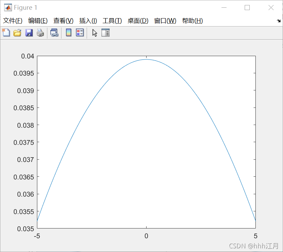This screenshot has height=252, width=283.
Task: Select the Edit Plot arrow tool
Action: (94, 33)
